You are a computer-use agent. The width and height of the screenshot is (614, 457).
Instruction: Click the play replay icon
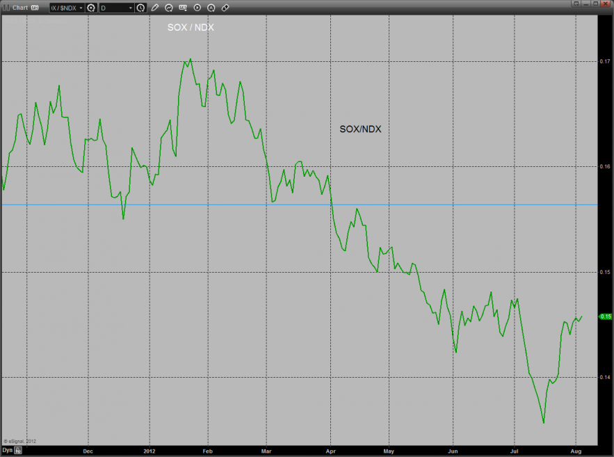tap(197, 8)
